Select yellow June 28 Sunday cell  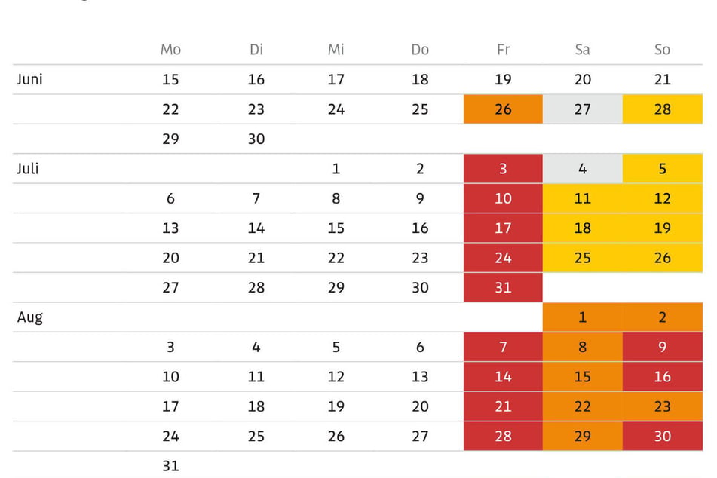pos(663,109)
